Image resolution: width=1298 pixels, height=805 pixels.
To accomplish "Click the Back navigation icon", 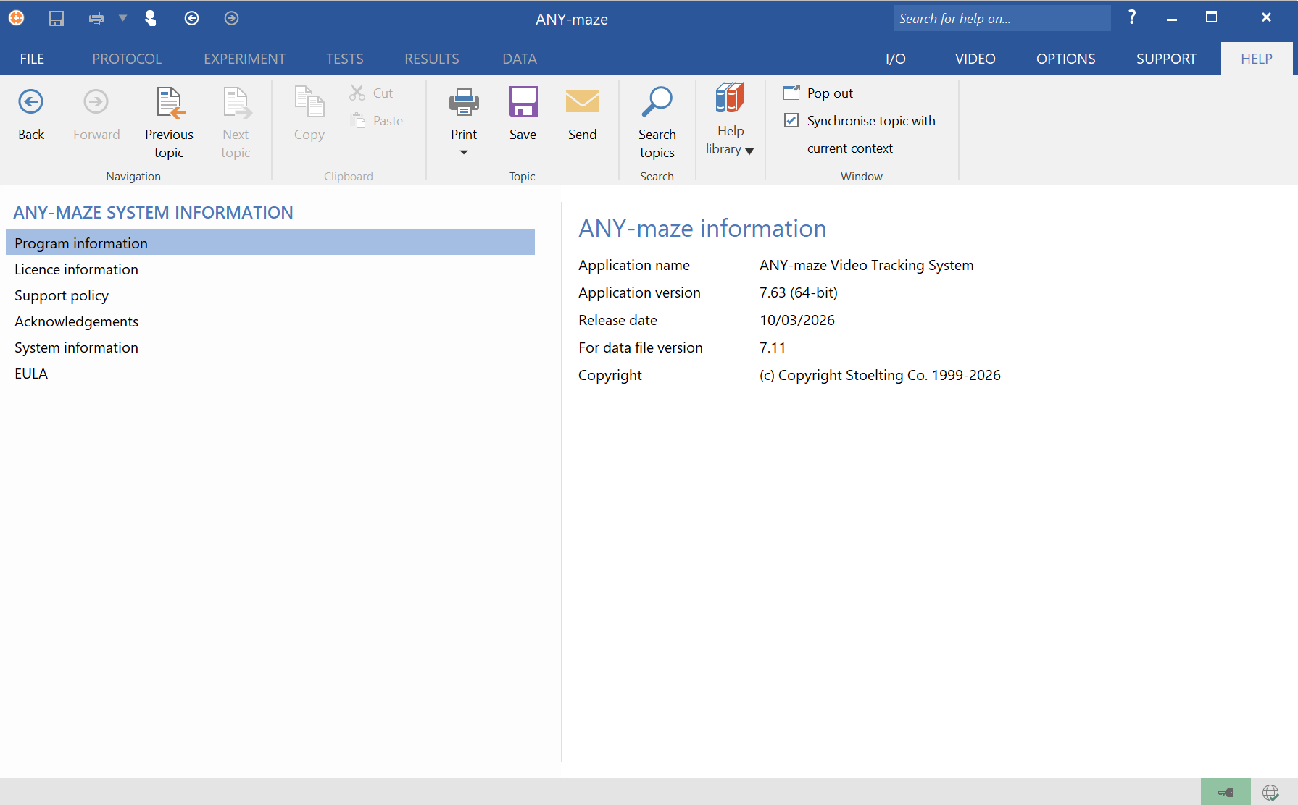I will tap(31, 103).
